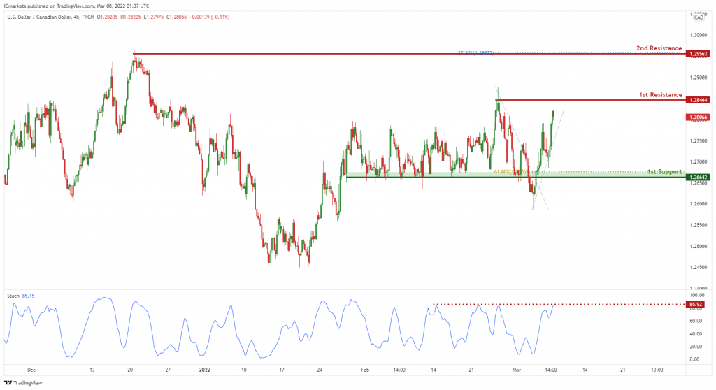Click the 1.28066 current price label
The image size is (716, 390).
tap(699, 117)
